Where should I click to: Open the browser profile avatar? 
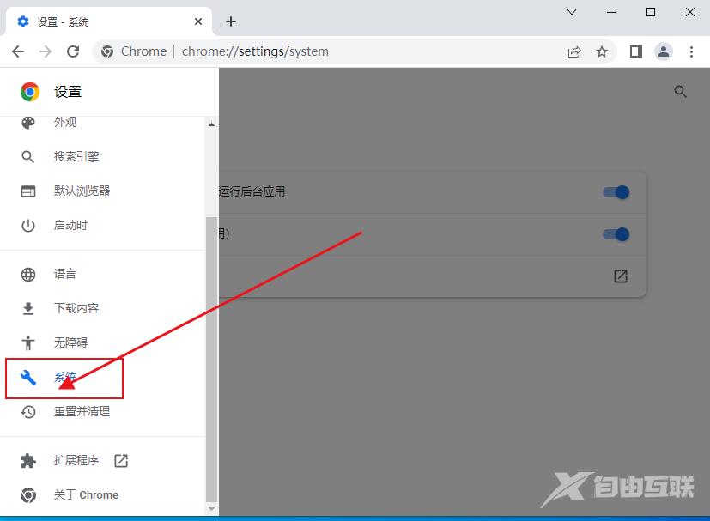[x=663, y=51]
